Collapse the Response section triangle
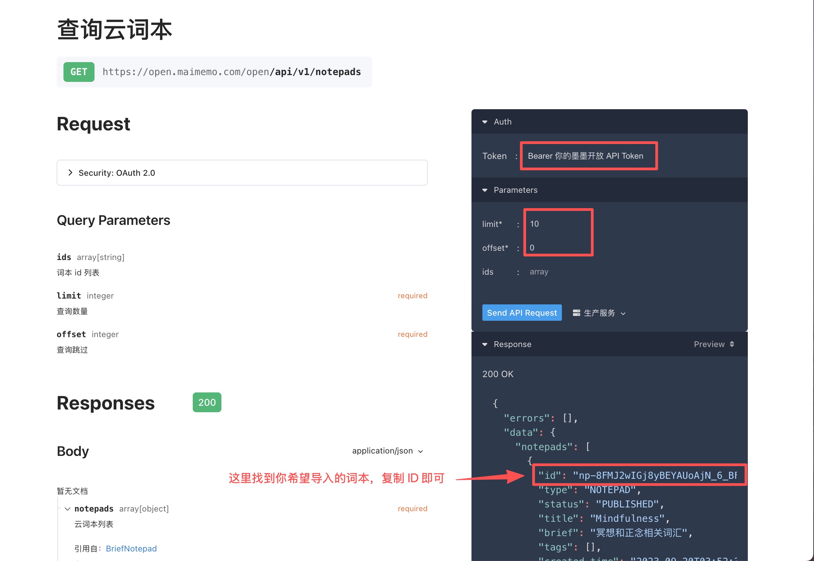The image size is (814, 561). tap(484, 344)
